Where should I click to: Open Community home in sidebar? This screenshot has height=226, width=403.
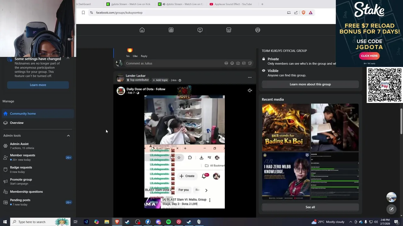[38, 114]
